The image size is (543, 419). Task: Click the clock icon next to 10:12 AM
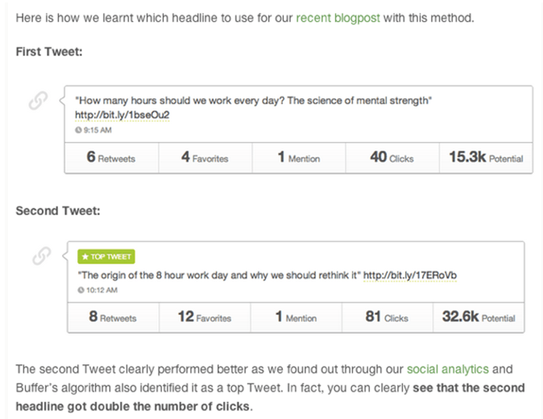point(81,290)
